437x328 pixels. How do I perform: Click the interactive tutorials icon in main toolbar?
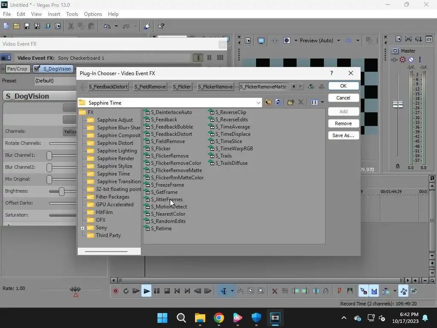tap(147, 26)
